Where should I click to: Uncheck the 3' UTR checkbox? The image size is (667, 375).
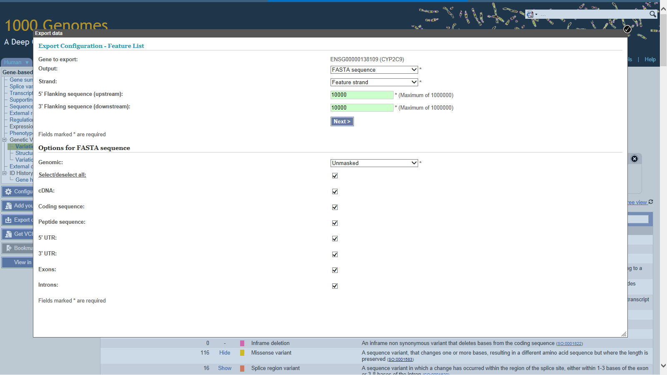pyautogui.click(x=335, y=255)
